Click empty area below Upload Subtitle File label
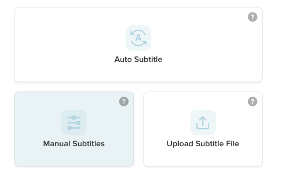Screen dimensions: 282x182 point(203,157)
